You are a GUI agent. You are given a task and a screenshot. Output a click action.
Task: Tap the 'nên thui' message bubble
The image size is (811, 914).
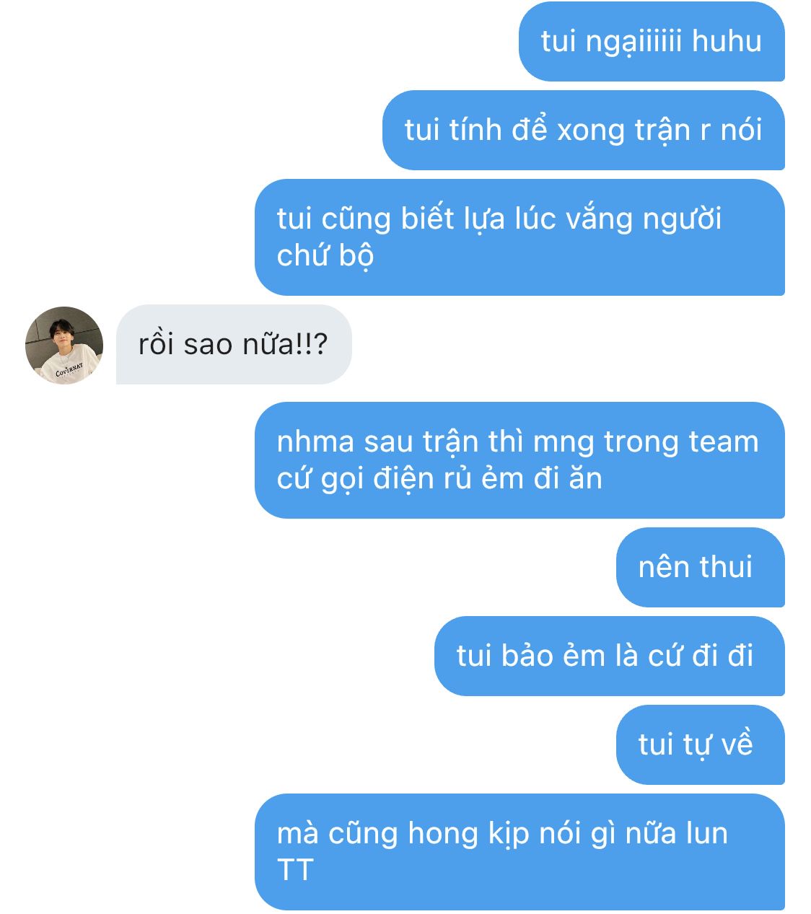tap(700, 567)
